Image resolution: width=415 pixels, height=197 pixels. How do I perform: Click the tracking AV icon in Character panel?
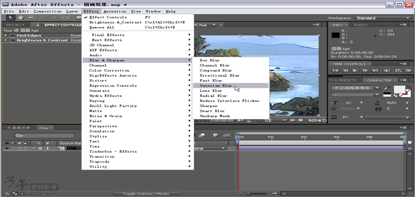[377, 109]
